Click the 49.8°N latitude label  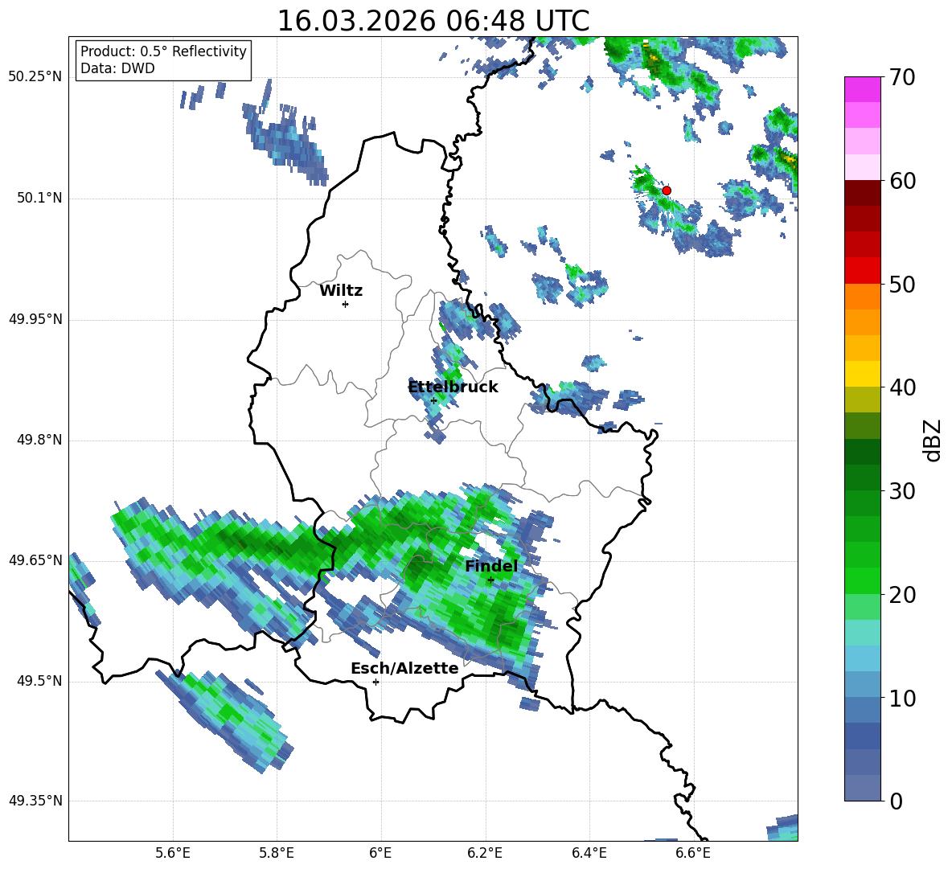(39, 440)
